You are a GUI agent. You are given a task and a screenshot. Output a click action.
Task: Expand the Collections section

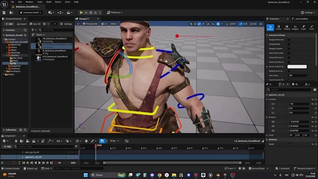click(4, 130)
